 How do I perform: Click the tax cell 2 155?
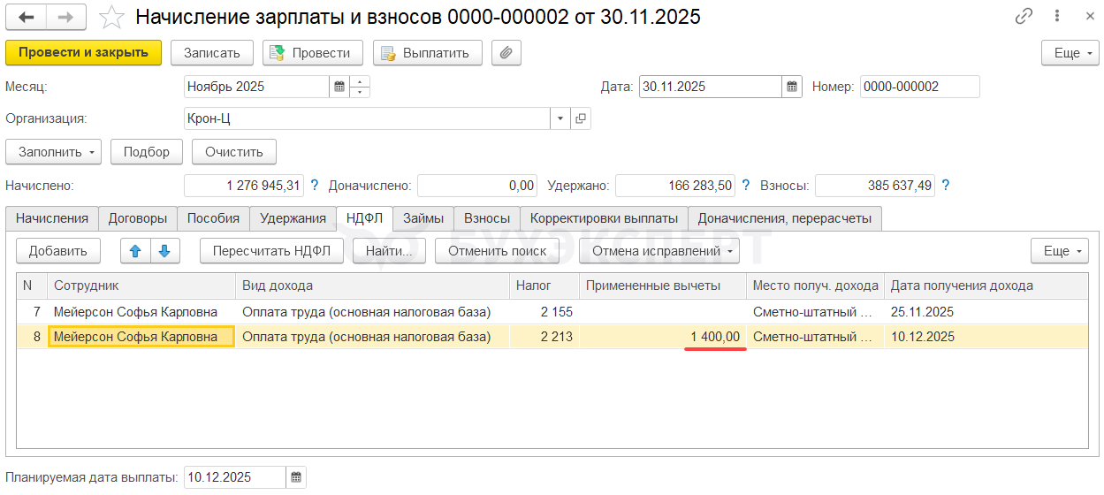click(x=544, y=312)
